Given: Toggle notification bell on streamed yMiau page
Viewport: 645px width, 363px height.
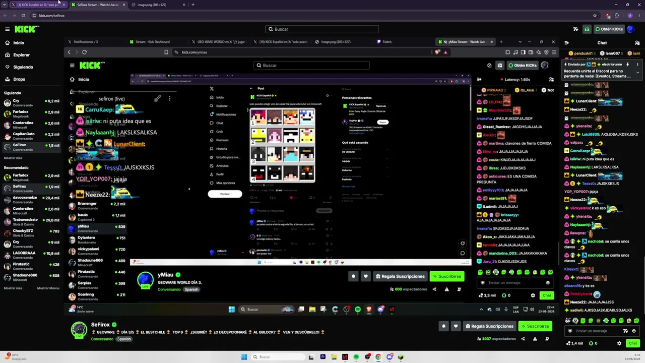Looking at the screenshot, I should tap(353, 276).
